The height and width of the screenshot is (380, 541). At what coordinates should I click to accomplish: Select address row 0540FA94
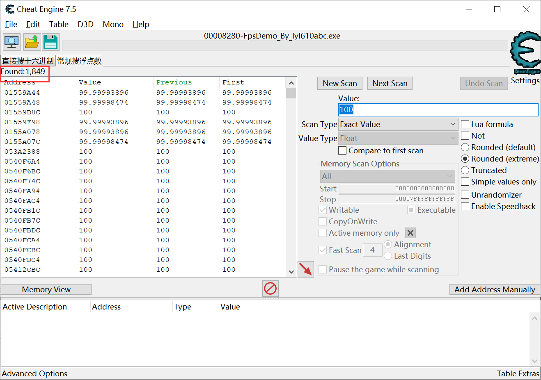(144, 191)
